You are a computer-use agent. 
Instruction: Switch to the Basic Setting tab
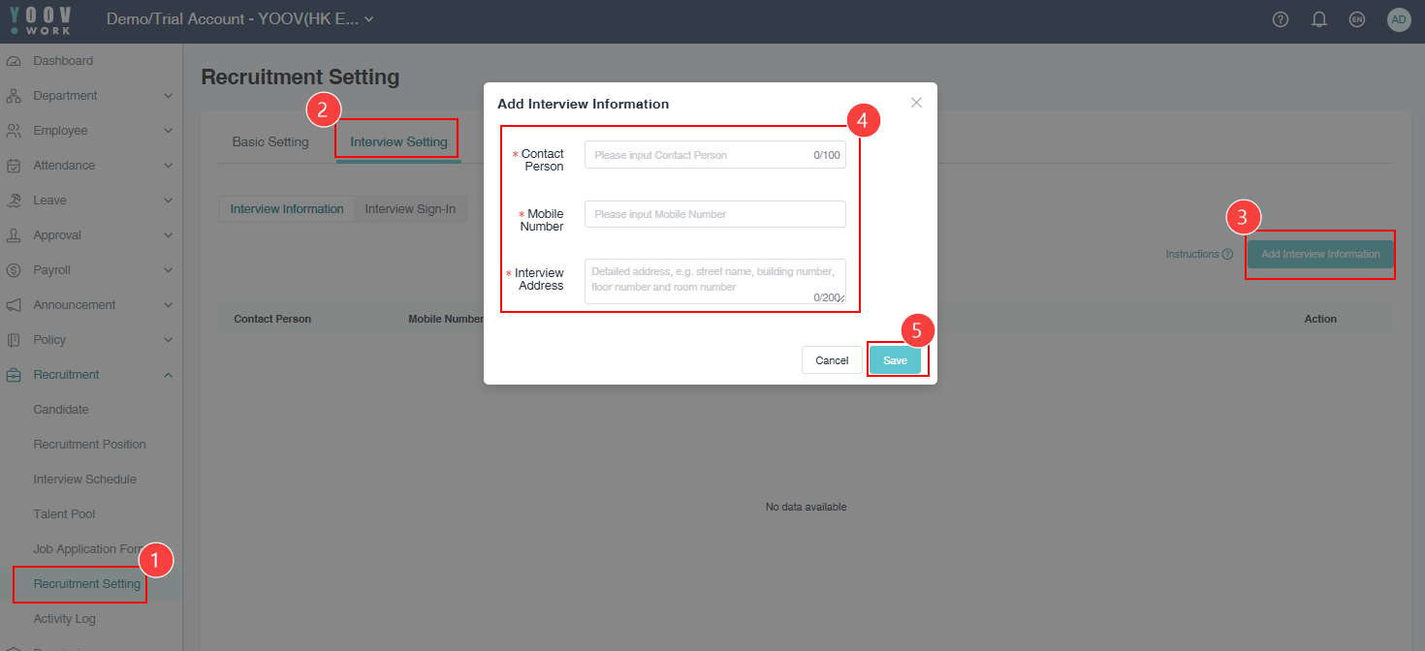coord(270,142)
